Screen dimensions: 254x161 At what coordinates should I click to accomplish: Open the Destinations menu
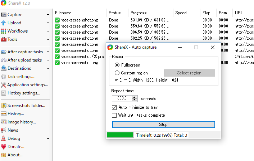19,68
